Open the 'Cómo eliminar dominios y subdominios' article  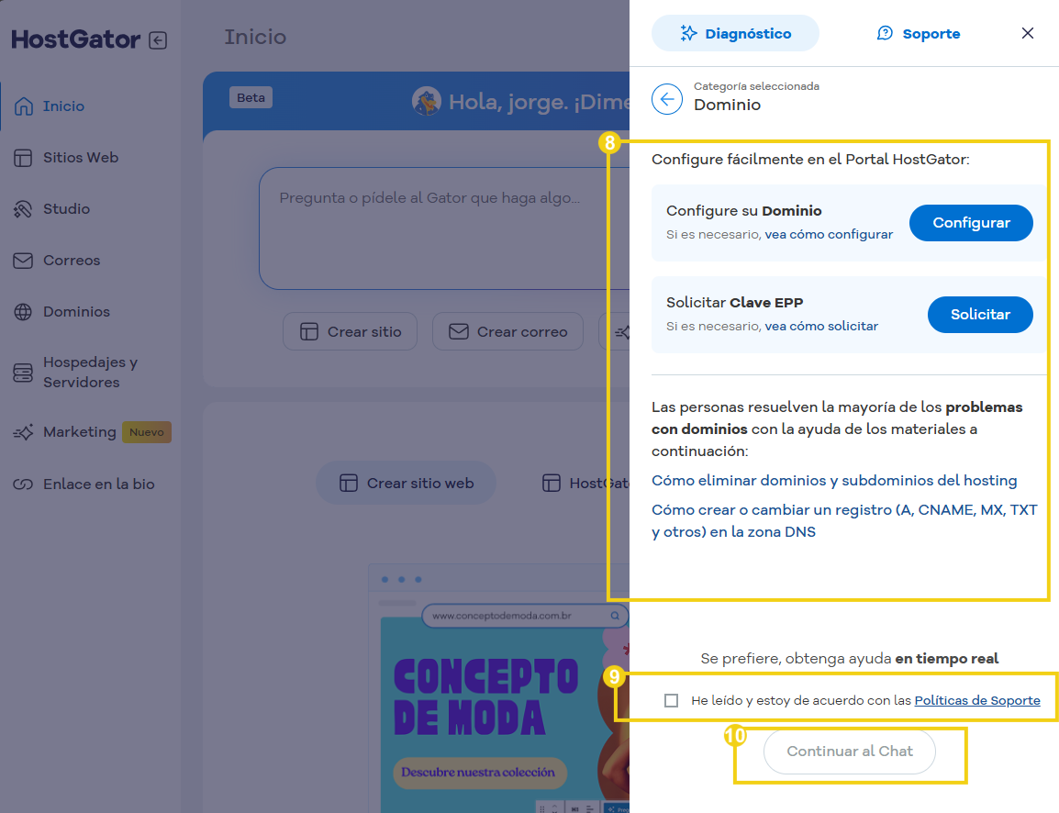coord(834,481)
